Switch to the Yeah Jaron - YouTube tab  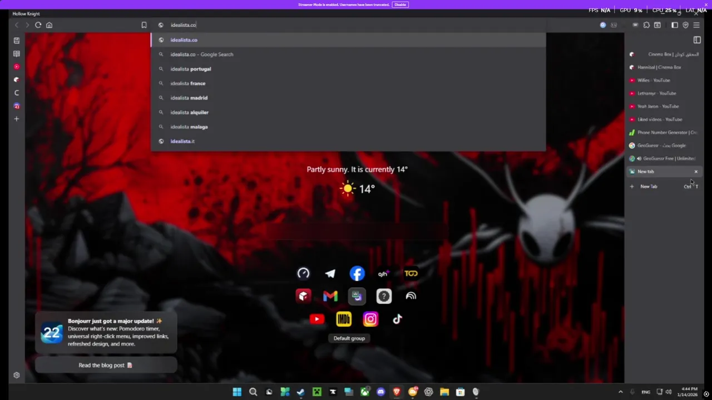(664, 106)
